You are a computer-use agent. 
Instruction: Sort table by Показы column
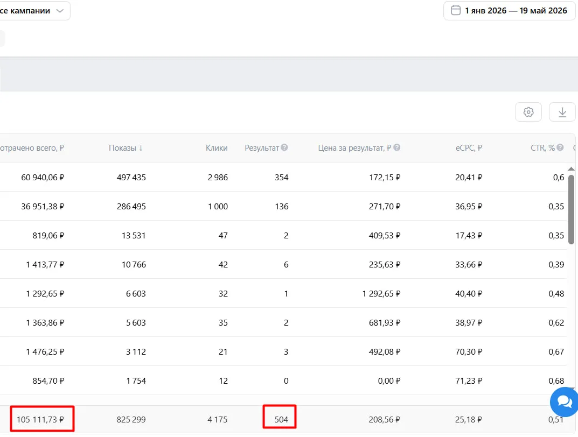tap(126, 148)
